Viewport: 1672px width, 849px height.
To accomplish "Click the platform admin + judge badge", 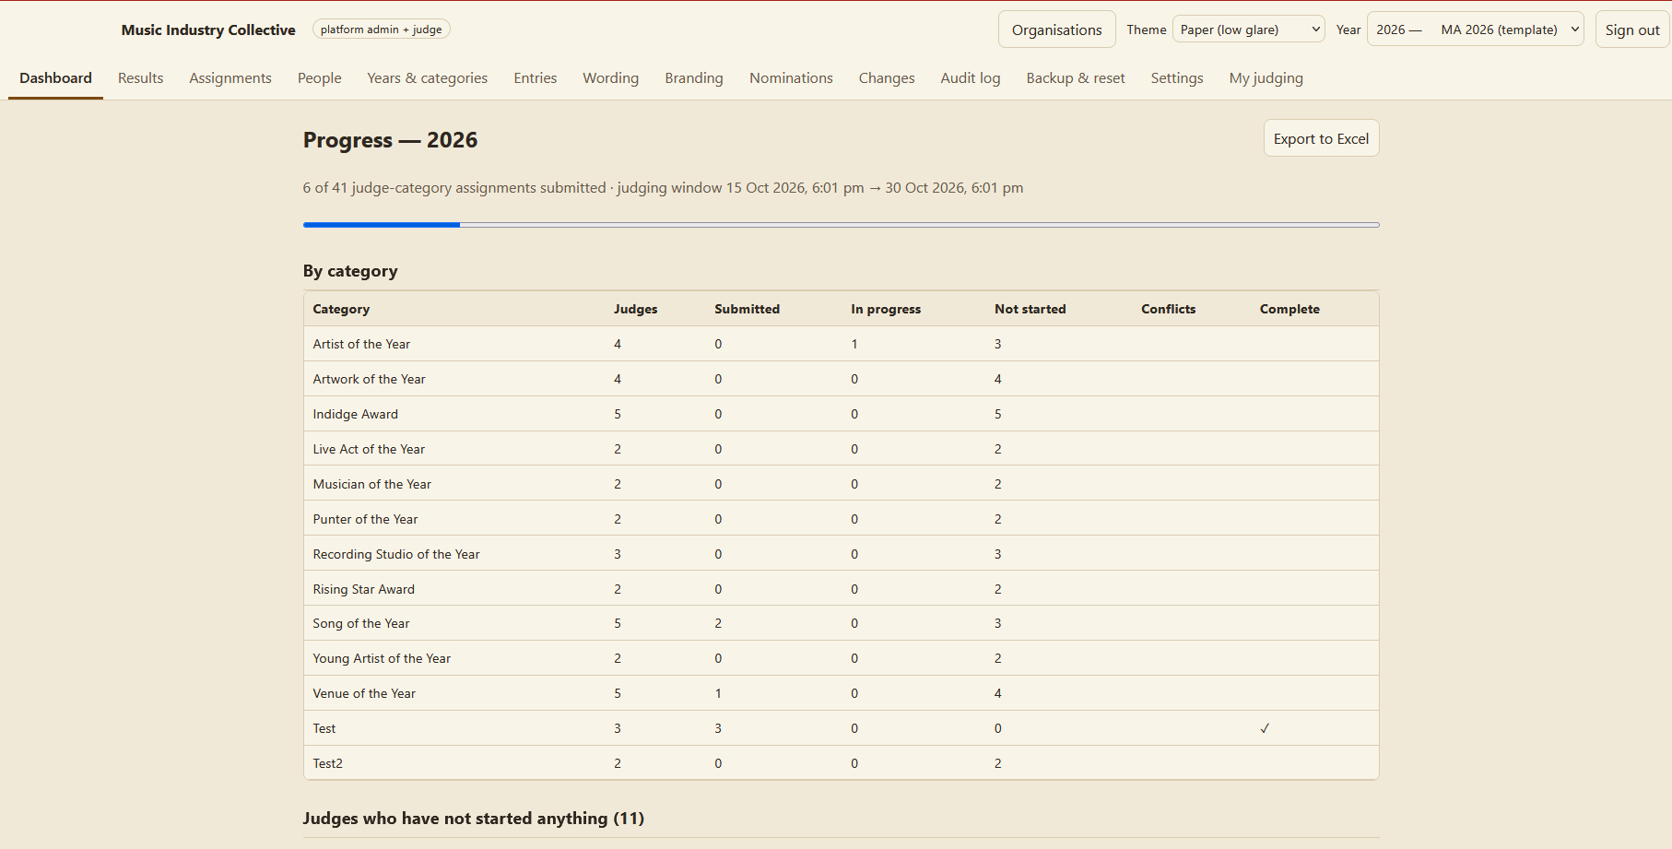I will click(381, 29).
